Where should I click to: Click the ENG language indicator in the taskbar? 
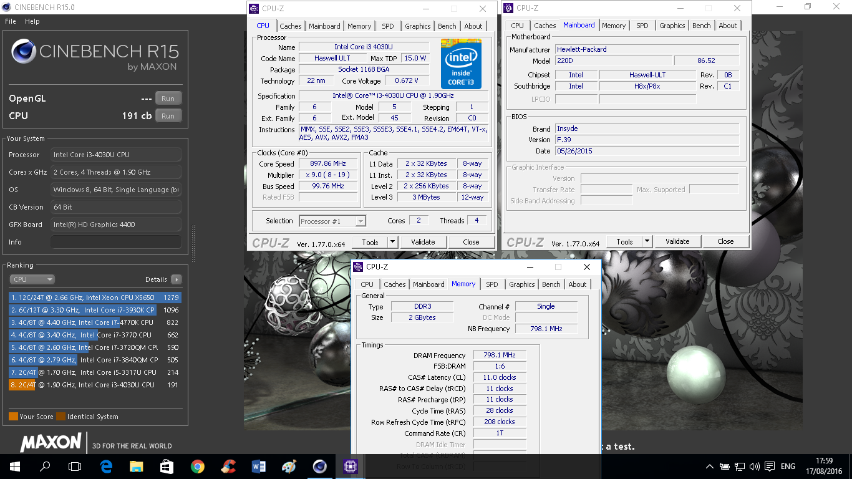(x=788, y=467)
